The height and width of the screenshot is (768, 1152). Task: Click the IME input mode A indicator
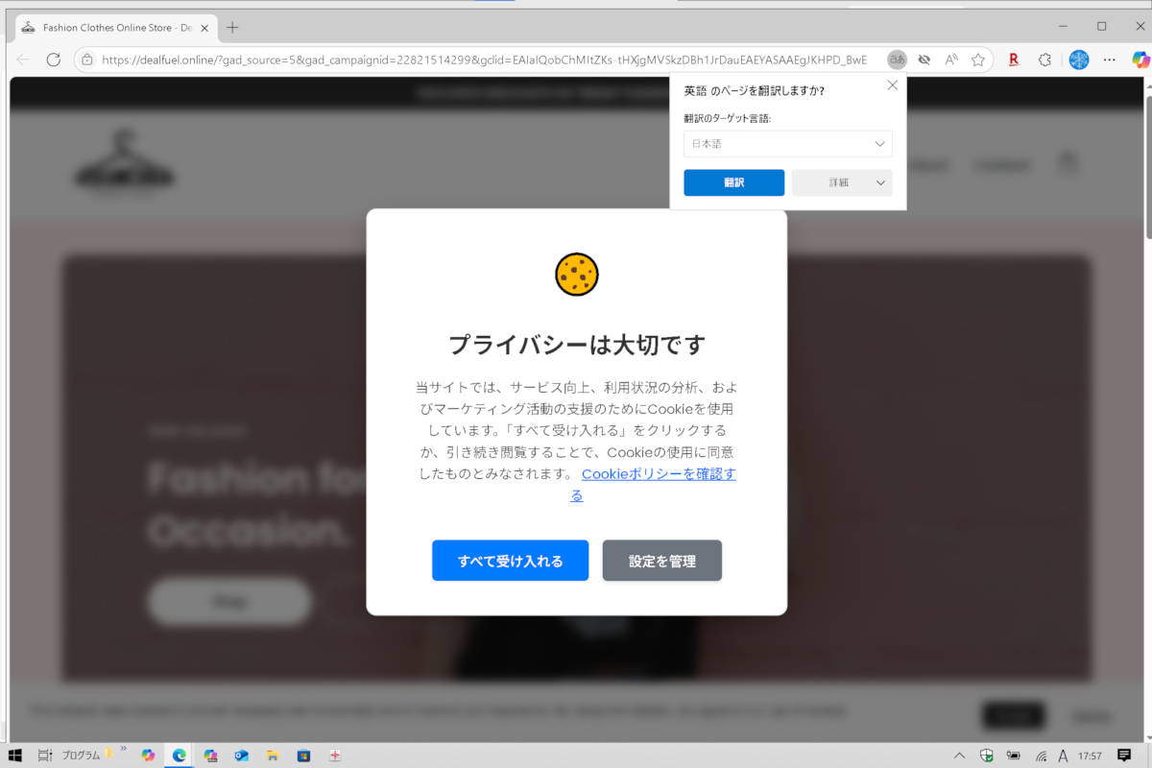[x=1063, y=756]
